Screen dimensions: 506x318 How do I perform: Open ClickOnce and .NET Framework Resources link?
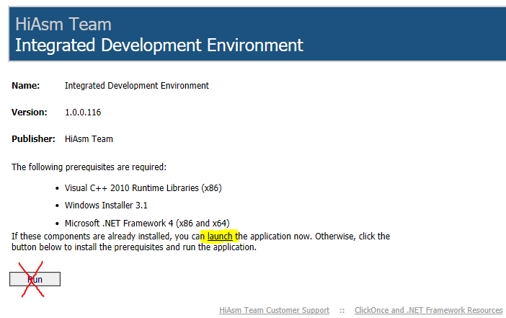pos(428,310)
